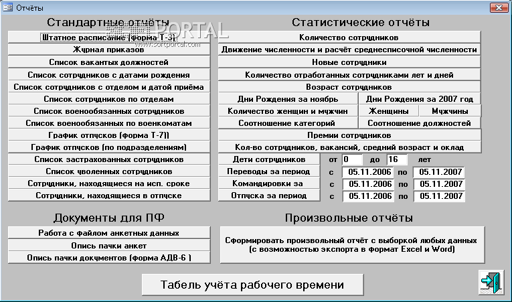Viewport: 512px width, 302px height.
Task: Open Премии сотрудников report
Action: (349, 135)
